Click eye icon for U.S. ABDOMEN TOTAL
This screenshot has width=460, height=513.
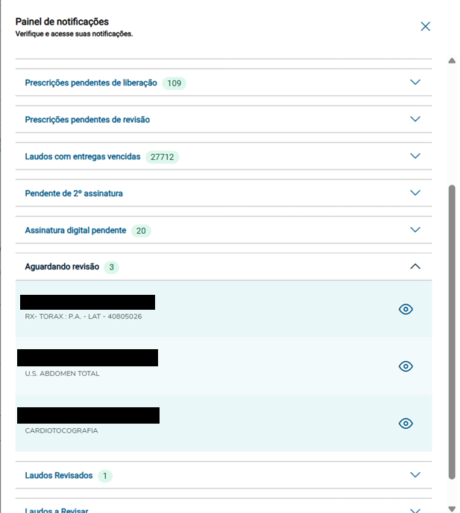tap(406, 366)
